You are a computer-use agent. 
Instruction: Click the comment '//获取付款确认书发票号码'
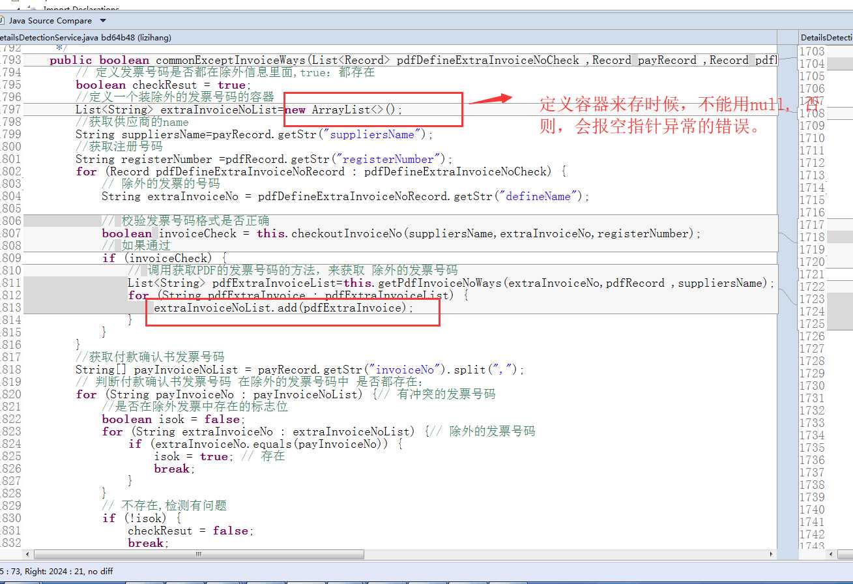point(150,357)
